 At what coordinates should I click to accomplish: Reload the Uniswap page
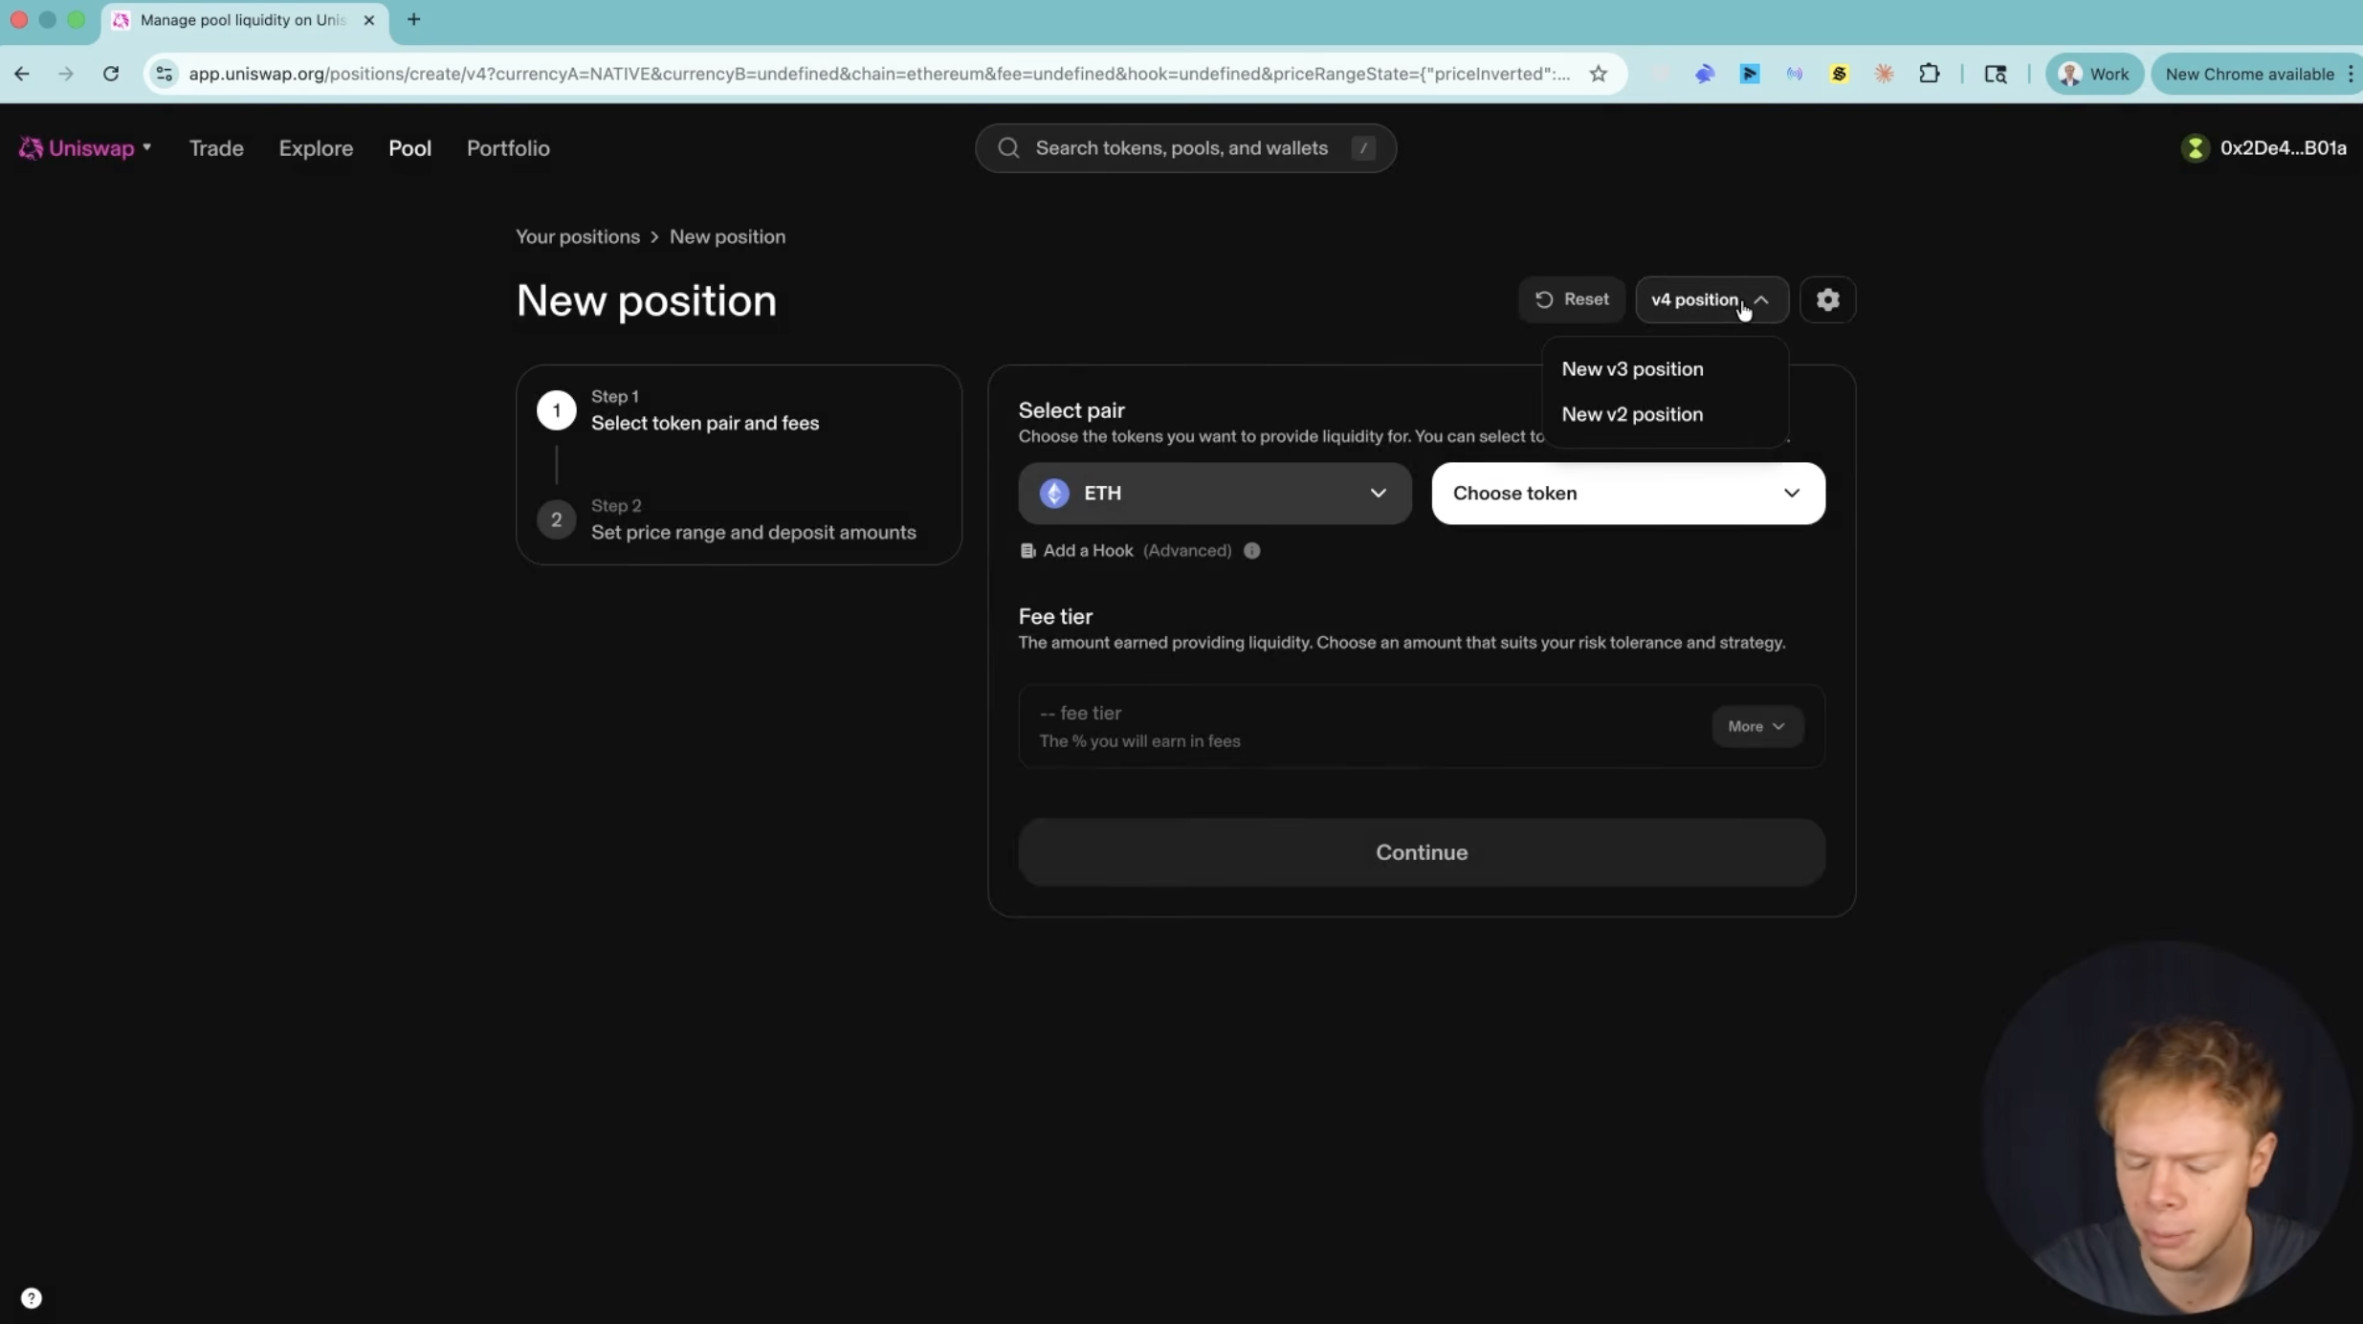(x=111, y=74)
